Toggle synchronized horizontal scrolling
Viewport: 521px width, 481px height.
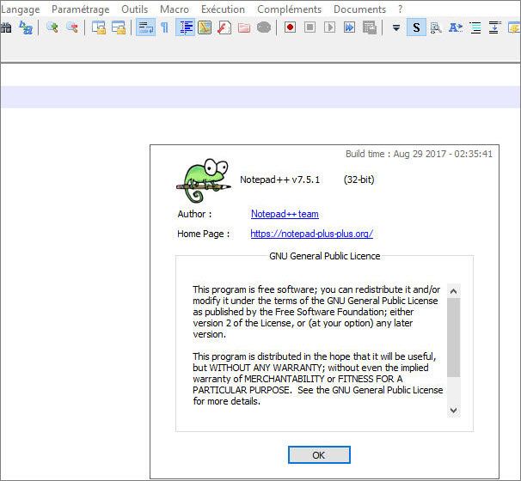[x=119, y=27]
